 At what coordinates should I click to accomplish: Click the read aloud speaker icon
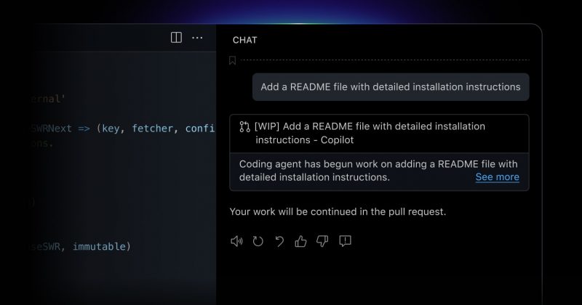point(236,241)
